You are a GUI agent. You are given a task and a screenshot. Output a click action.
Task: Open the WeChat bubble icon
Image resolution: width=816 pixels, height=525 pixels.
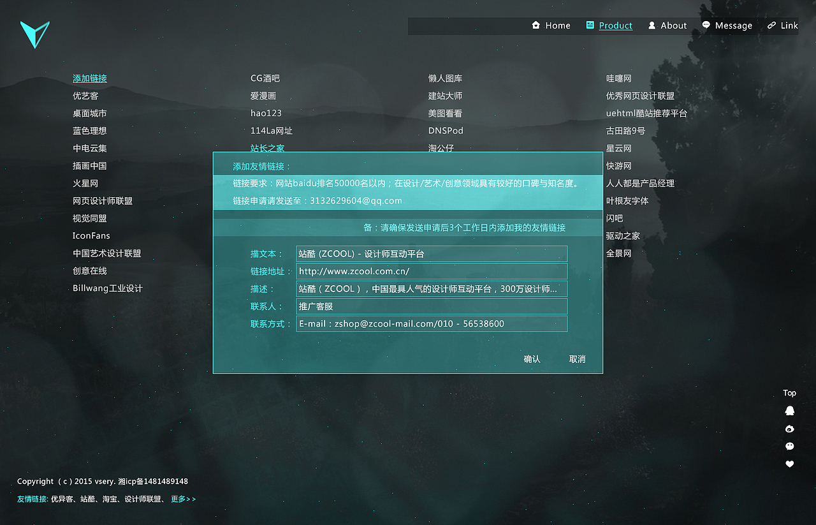pyautogui.click(x=790, y=447)
